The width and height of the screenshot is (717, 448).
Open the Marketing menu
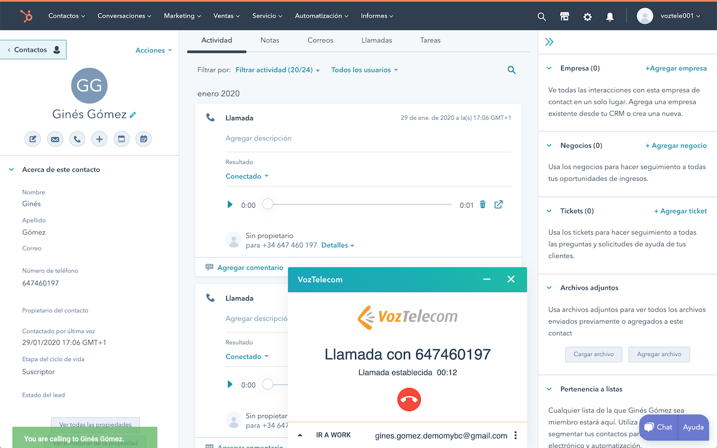click(183, 16)
